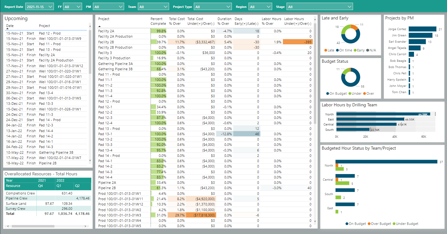Expand the Stage filter dropdown
The width and height of the screenshot is (447, 234).
pyautogui.click(x=319, y=7)
